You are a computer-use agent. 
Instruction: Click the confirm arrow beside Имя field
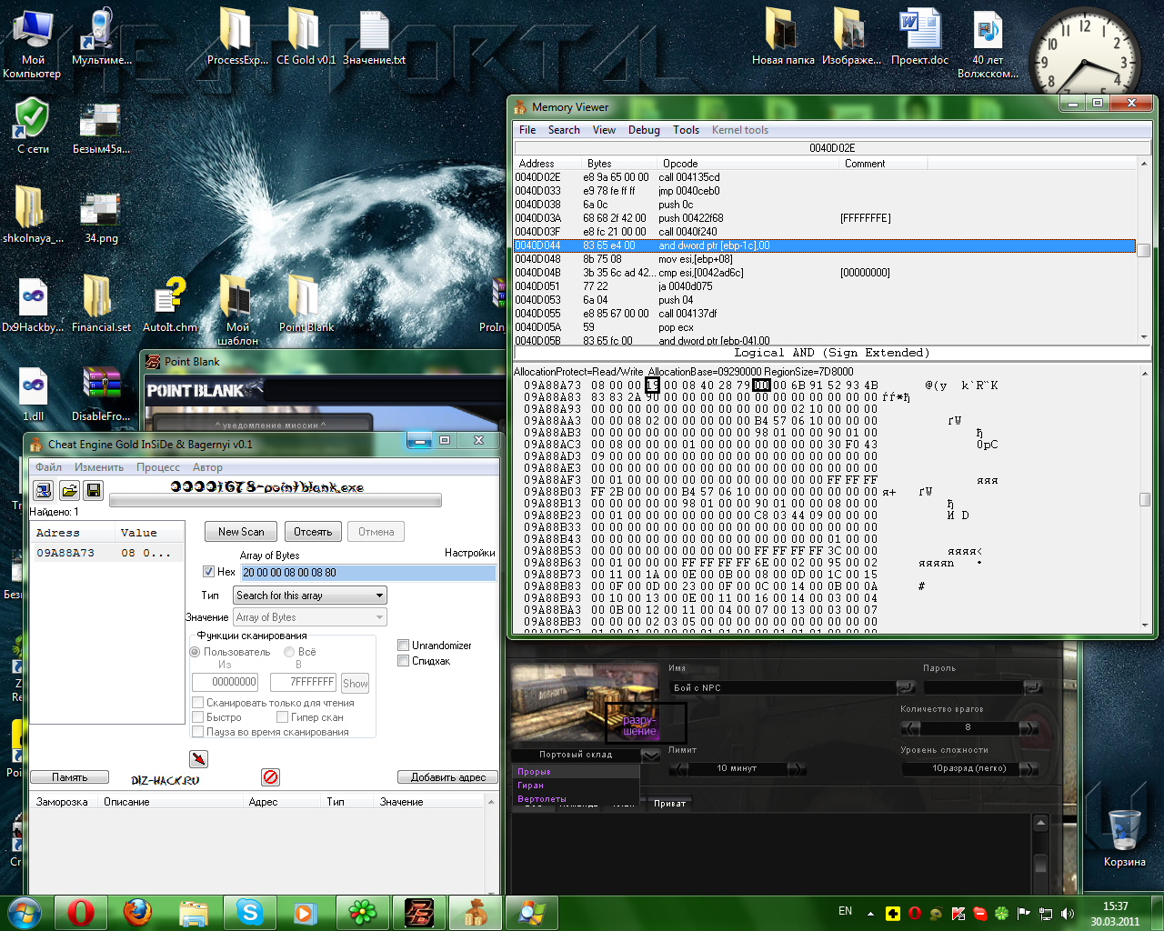tap(906, 687)
